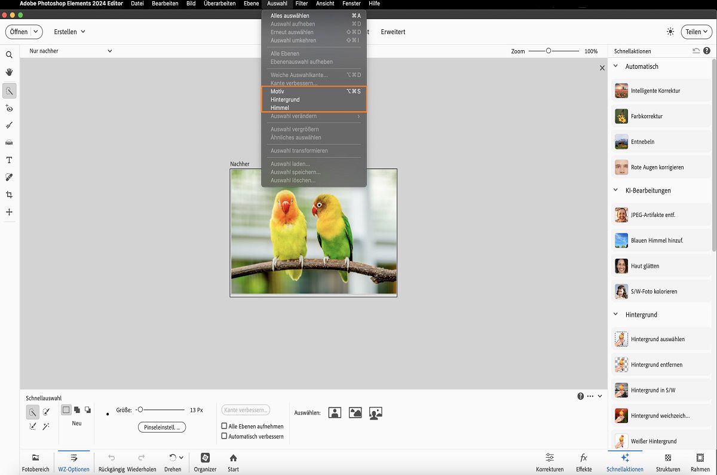Select the Zoom magnifier tool
The height and width of the screenshot is (475, 717).
click(9, 55)
